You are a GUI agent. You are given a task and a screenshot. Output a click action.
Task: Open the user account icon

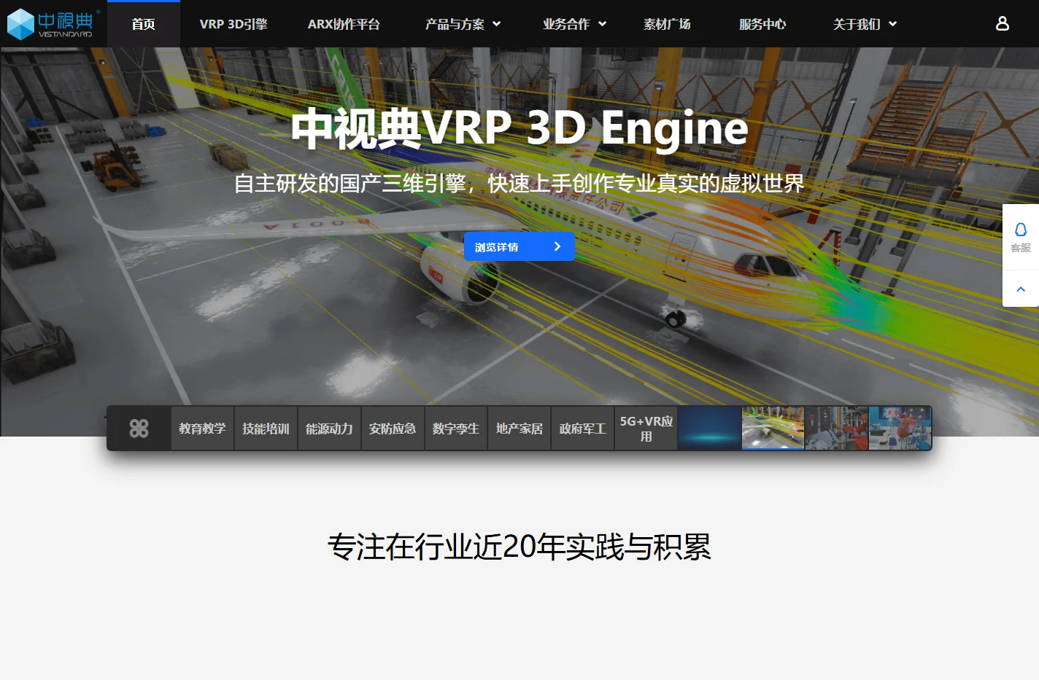click(1003, 23)
